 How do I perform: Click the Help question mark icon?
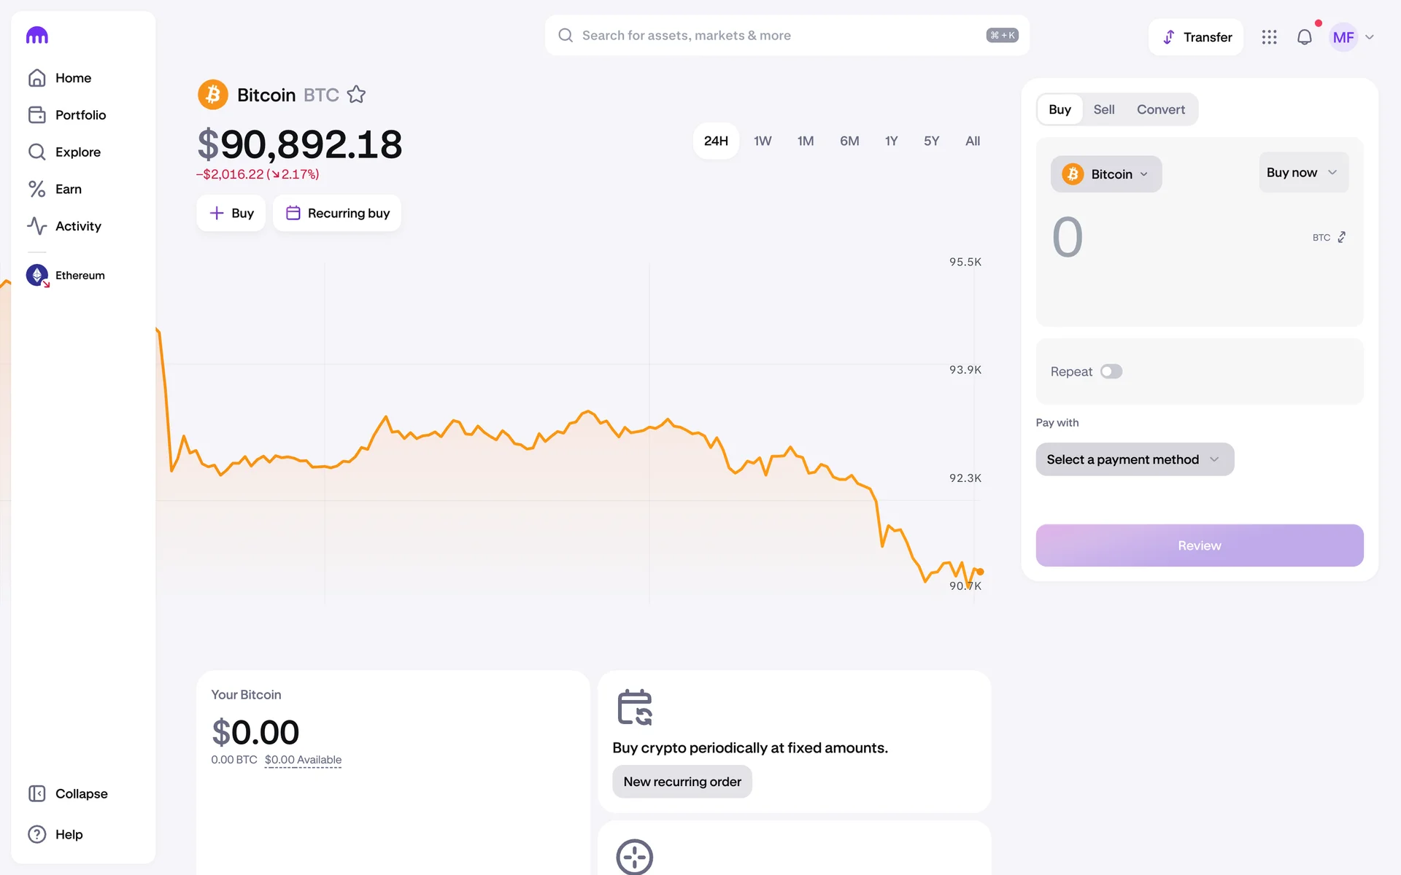click(37, 834)
